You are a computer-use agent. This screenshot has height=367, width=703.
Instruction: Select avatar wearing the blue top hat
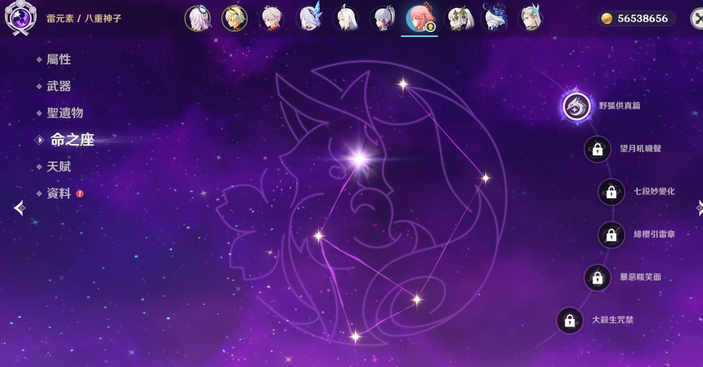pos(495,18)
